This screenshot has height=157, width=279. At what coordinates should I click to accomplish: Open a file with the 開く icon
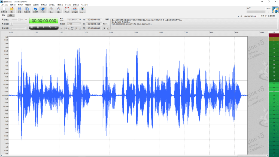12,10
